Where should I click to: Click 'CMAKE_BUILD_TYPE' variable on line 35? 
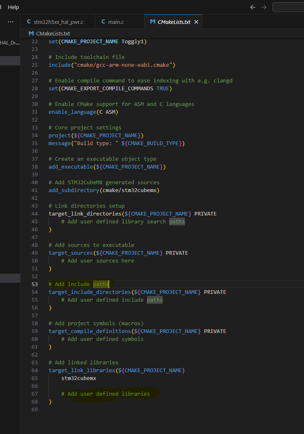pyautogui.click(x=153, y=143)
